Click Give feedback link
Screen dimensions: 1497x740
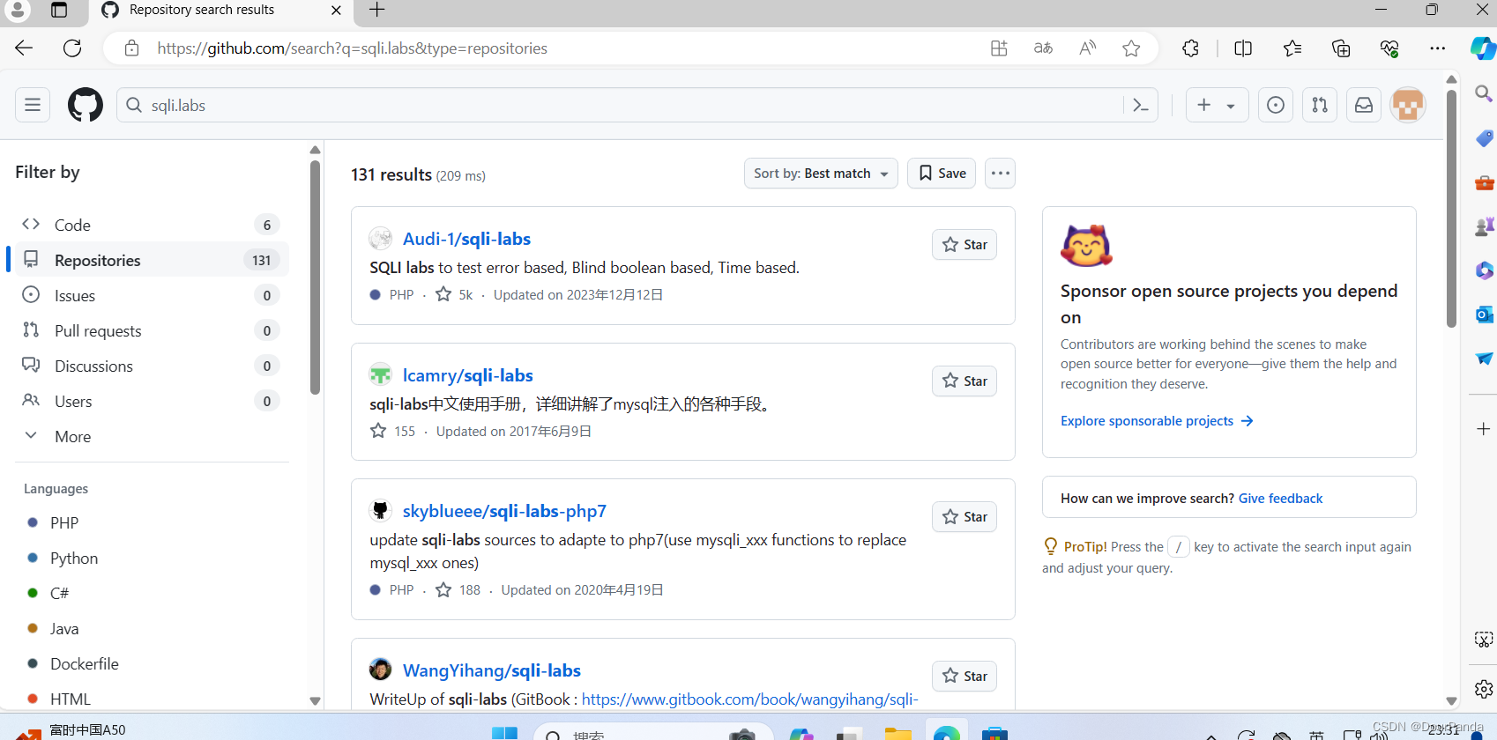[1280, 499]
